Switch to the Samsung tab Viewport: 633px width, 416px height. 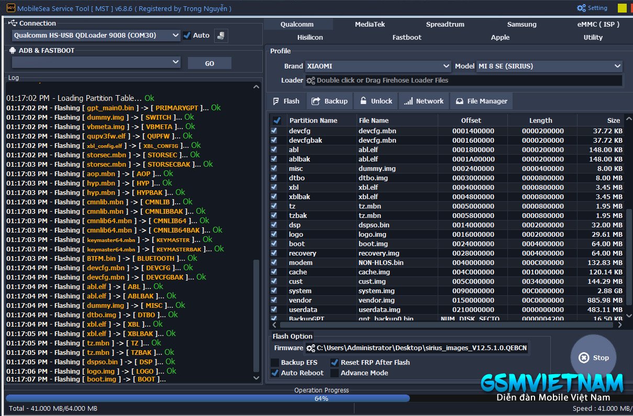[x=522, y=24]
